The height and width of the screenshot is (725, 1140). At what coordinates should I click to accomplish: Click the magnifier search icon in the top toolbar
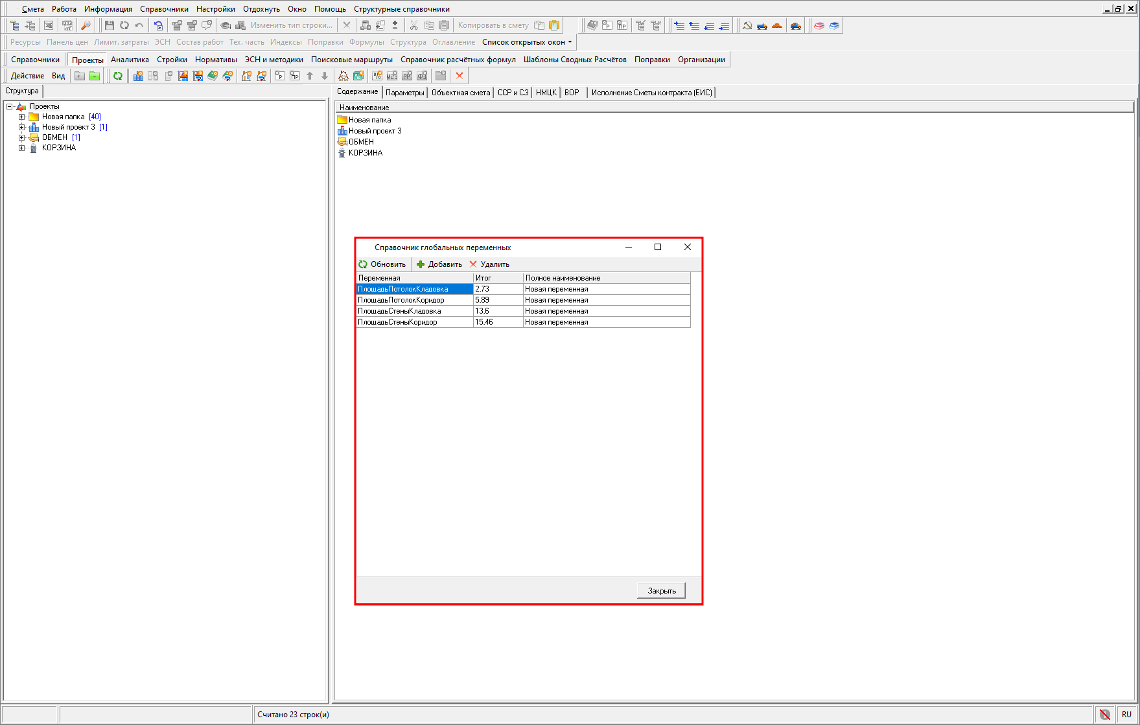(86, 25)
